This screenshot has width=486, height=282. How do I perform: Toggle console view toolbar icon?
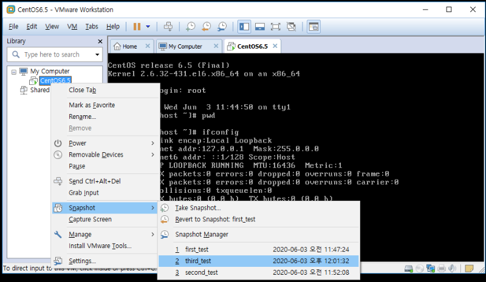[313, 27]
